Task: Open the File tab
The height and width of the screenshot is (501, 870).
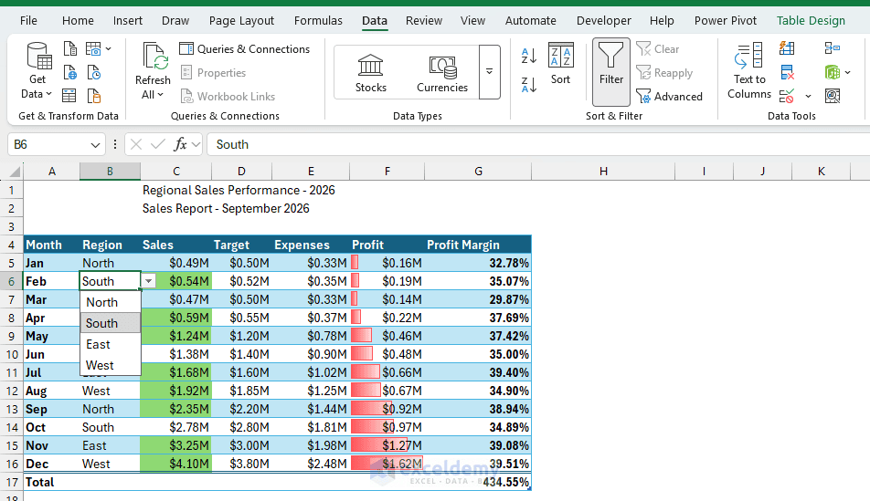Action: (x=28, y=20)
